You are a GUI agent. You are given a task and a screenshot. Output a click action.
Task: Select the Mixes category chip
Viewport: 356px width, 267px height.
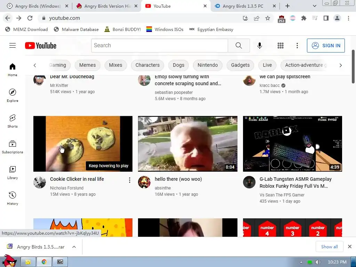click(x=115, y=65)
